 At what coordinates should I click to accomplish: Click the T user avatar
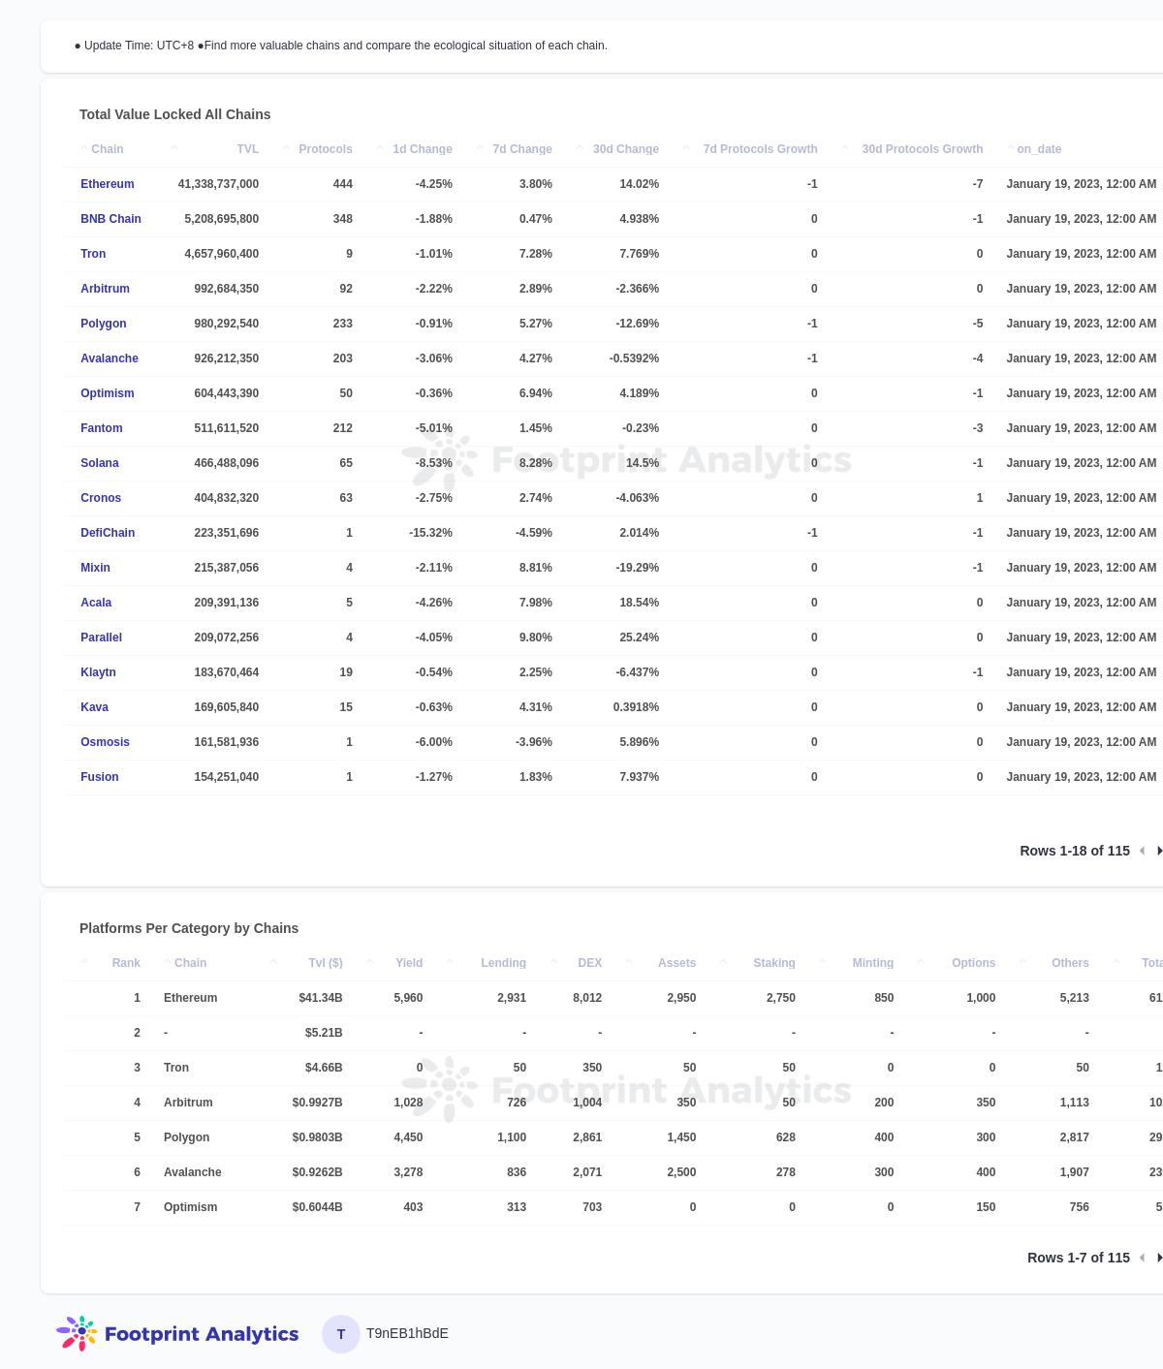coord(341,1334)
